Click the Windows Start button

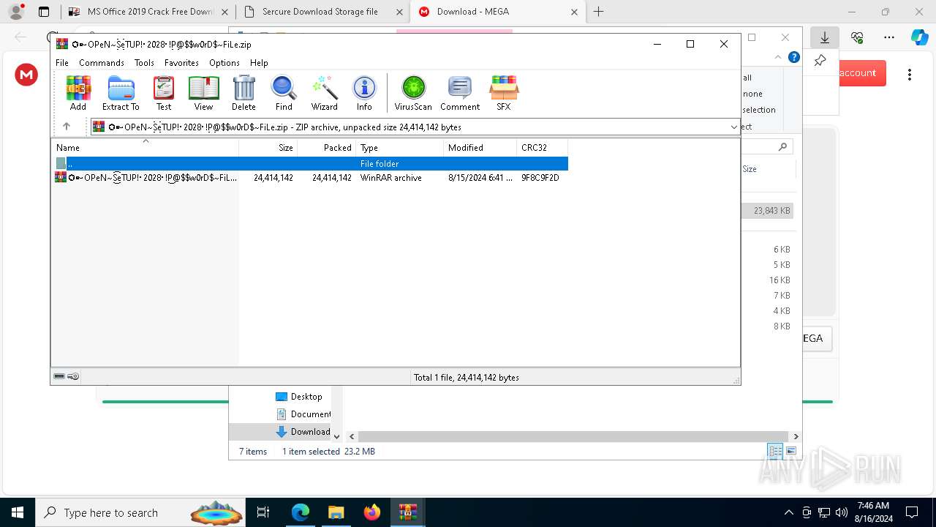[x=17, y=512]
